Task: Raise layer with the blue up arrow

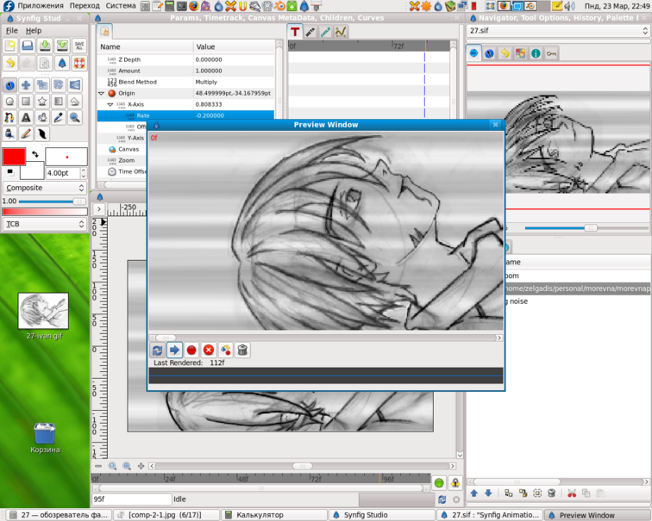Action: point(474,493)
